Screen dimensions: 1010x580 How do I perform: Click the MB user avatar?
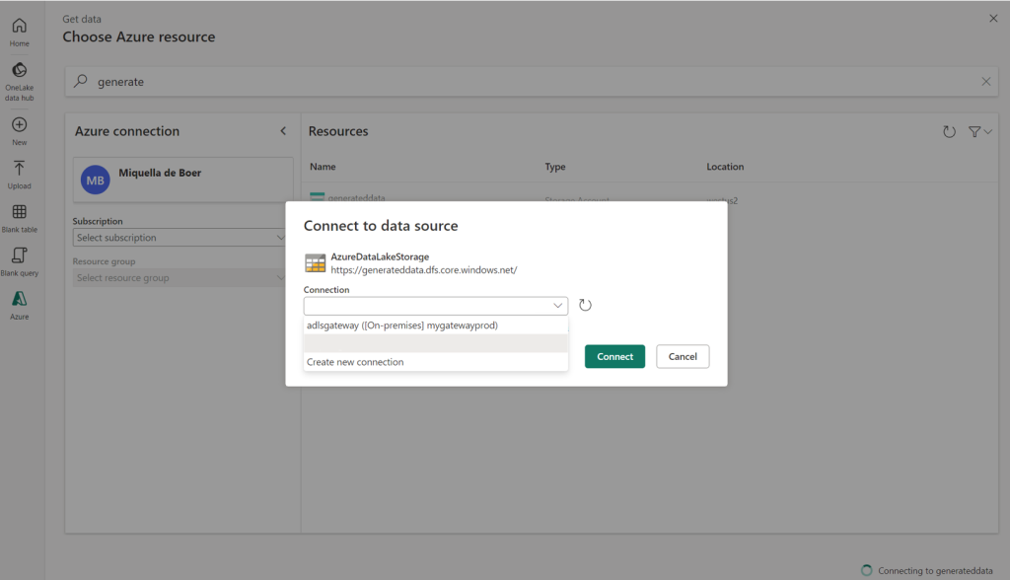tap(96, 181)
